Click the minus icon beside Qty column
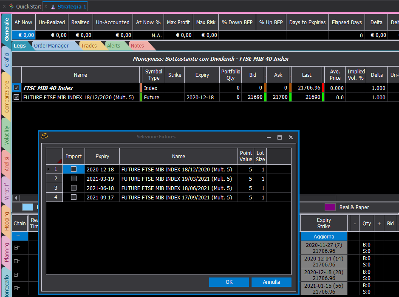 [x=355, y=224]
